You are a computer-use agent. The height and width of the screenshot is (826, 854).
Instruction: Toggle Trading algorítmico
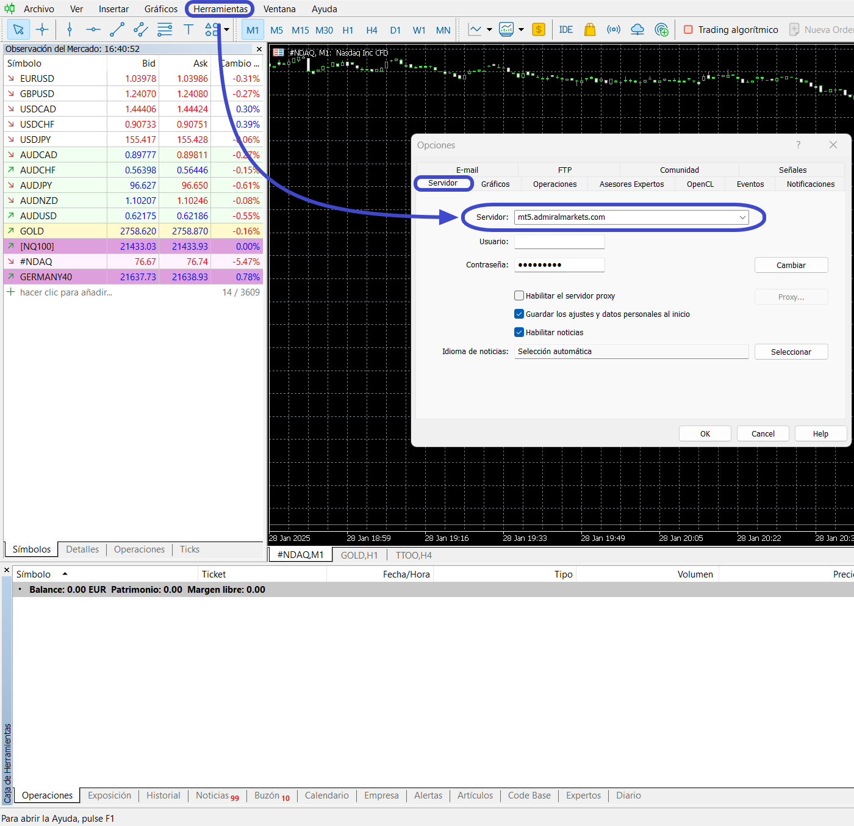[731, 29]
